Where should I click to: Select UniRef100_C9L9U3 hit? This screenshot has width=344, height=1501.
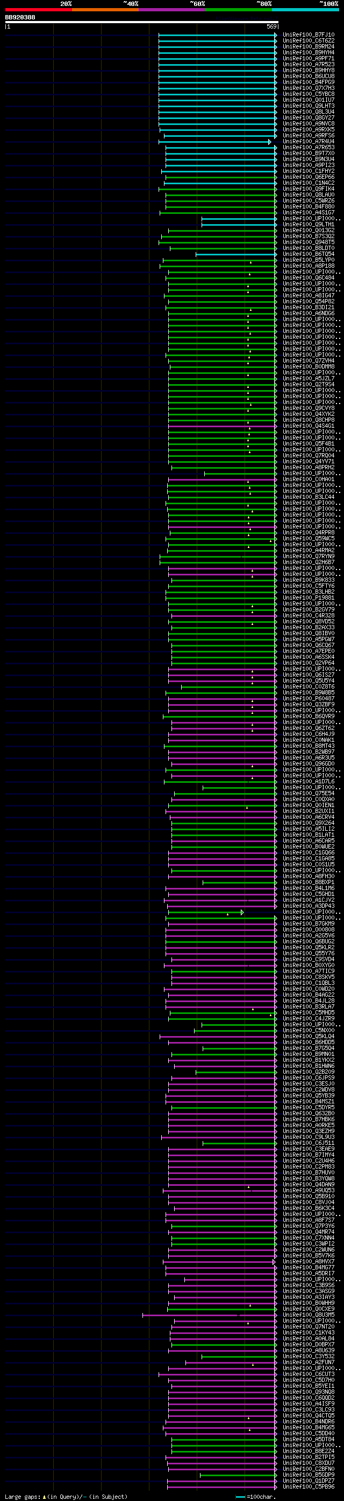(309, 1137)
